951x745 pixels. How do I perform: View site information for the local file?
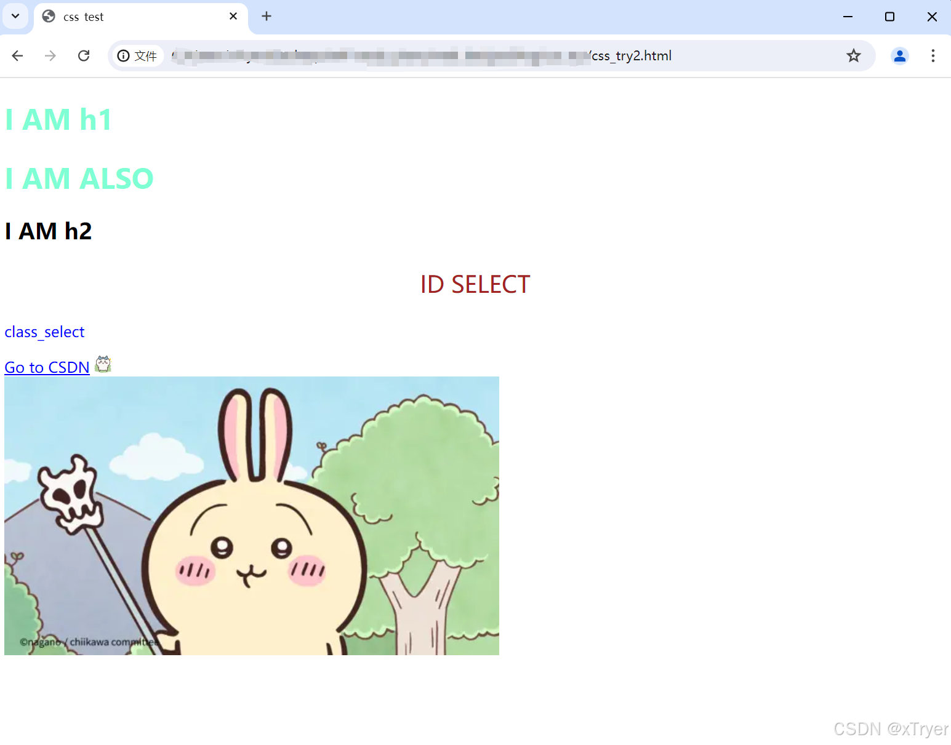pyautogui.click(x=137, y=56)
